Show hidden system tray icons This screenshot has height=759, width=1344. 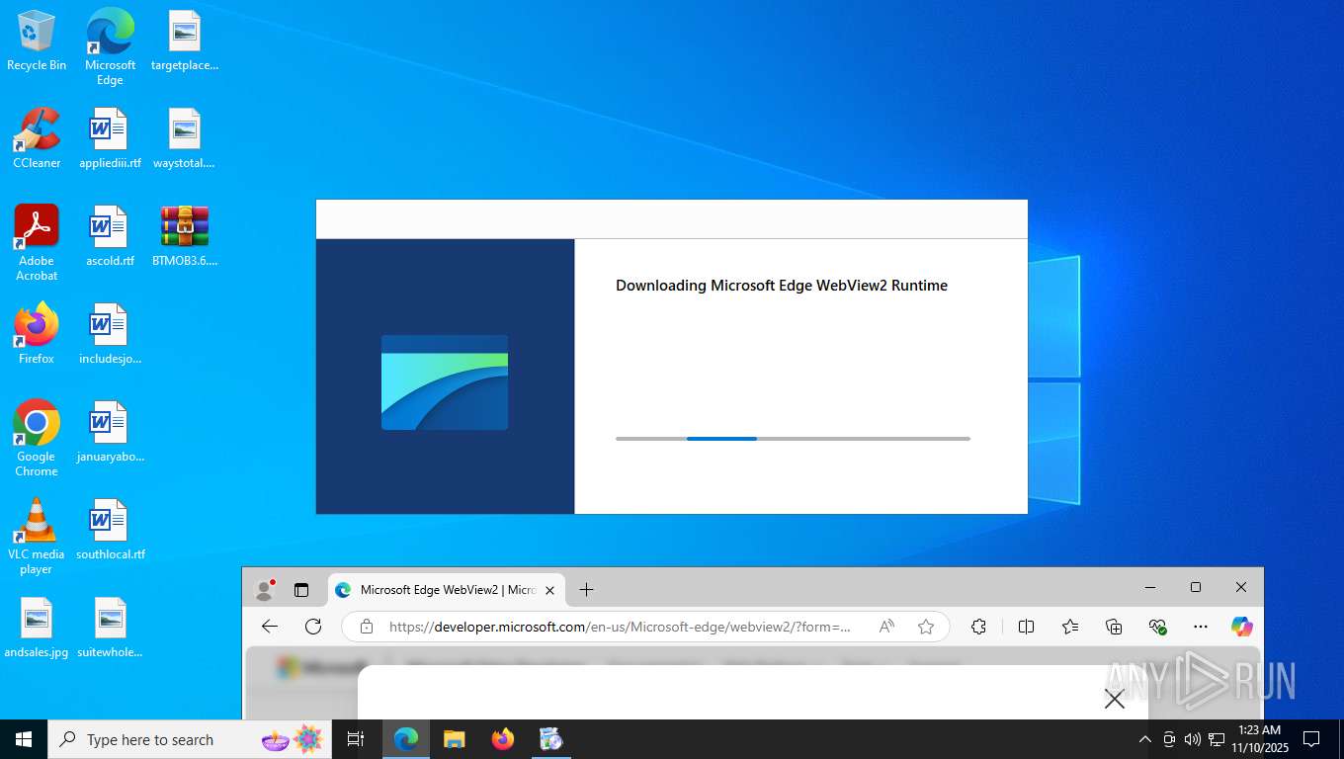[x=1145, y=739]
